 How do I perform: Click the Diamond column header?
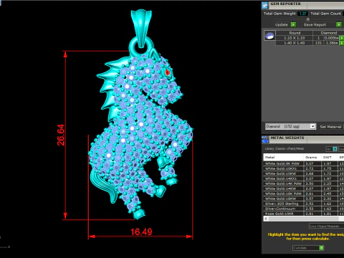[x=328, y=33]
